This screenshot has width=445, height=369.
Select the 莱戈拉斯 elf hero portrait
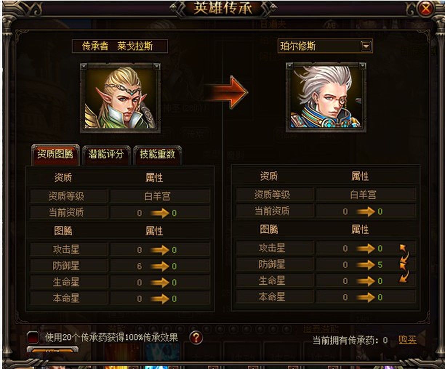pos(120,98)
